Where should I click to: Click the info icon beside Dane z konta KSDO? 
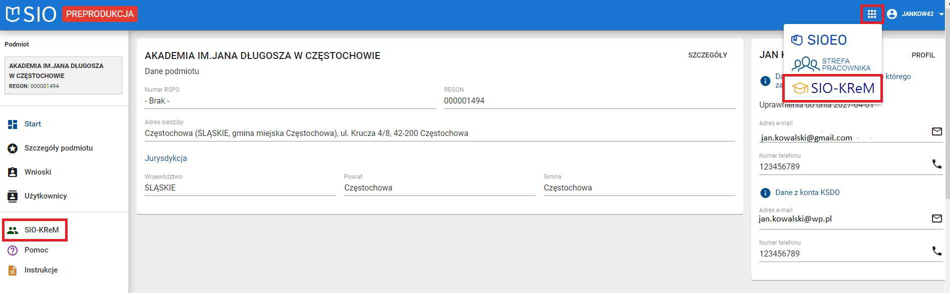[765, 193]
